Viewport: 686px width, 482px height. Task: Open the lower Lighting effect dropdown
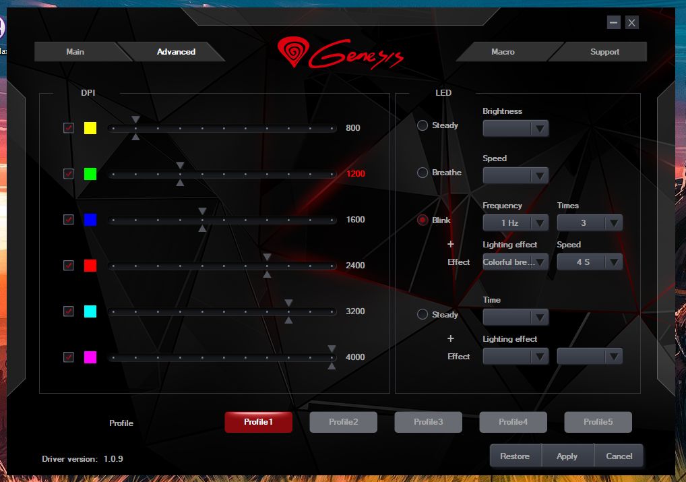pos(516,357)
